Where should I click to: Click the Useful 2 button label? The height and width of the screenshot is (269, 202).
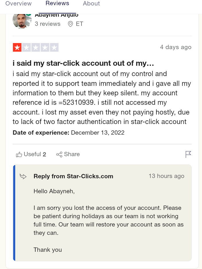click(35, 154)
